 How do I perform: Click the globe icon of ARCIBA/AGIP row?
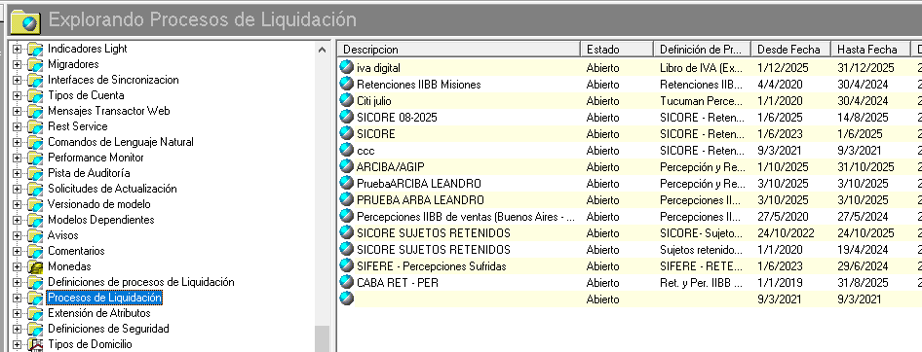click(347, 166)
